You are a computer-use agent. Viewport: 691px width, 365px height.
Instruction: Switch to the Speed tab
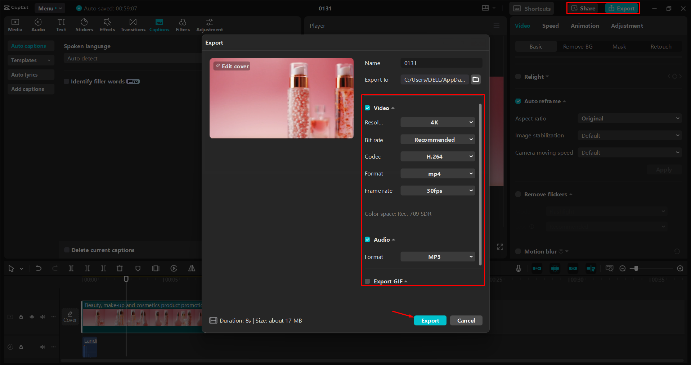tap(550, 26)
